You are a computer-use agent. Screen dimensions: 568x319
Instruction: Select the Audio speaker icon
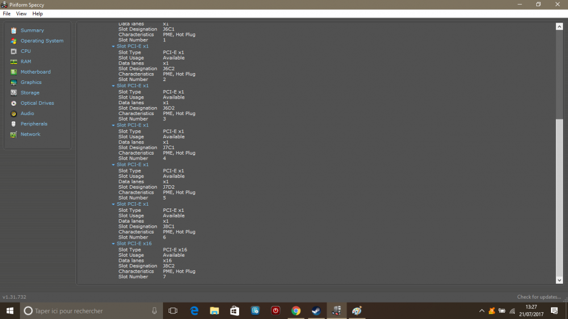point(14,113)
